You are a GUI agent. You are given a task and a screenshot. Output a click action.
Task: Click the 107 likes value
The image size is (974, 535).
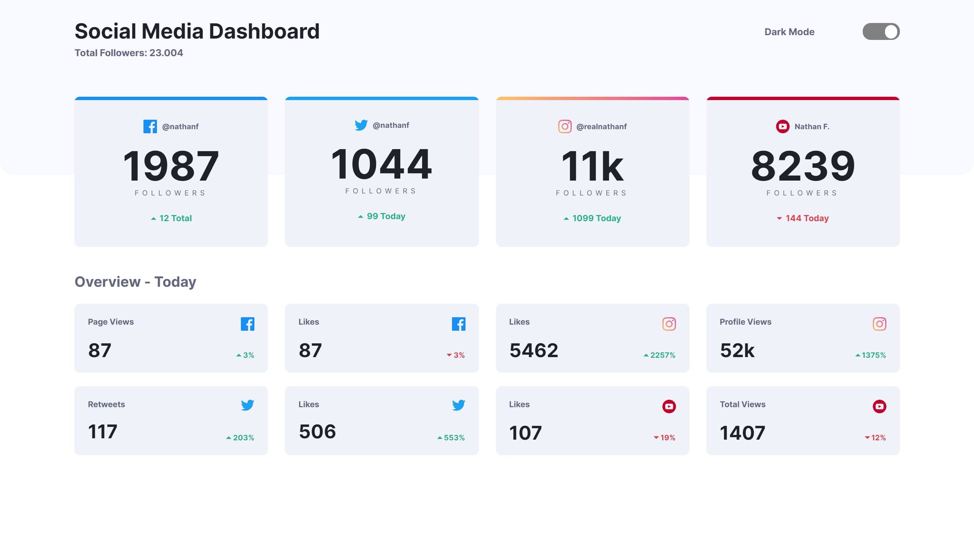(x=525, y=433)
